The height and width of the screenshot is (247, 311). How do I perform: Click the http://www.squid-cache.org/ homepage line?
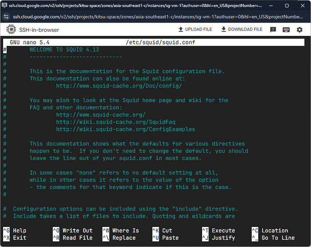click(x=101, y=115)
